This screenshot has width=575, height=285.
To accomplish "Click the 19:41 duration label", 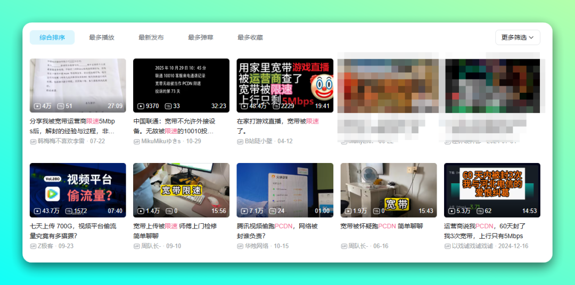I will coord(322,106).
